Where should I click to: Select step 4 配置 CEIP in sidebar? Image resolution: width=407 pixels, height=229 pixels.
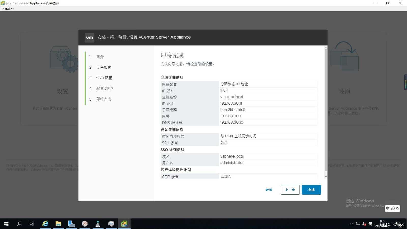pyautogui.click(x=105, y=89)
